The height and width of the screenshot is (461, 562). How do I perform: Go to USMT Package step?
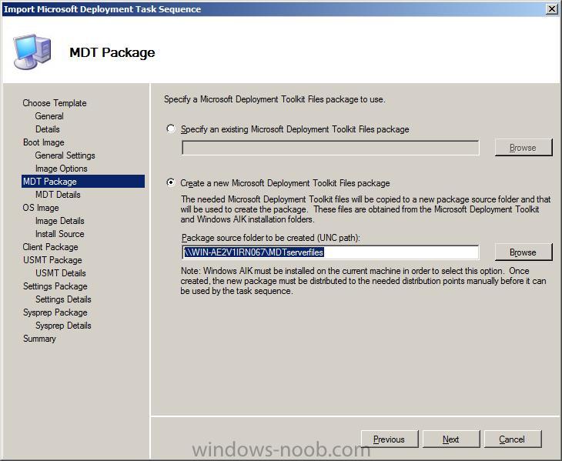tap(52, 260)
